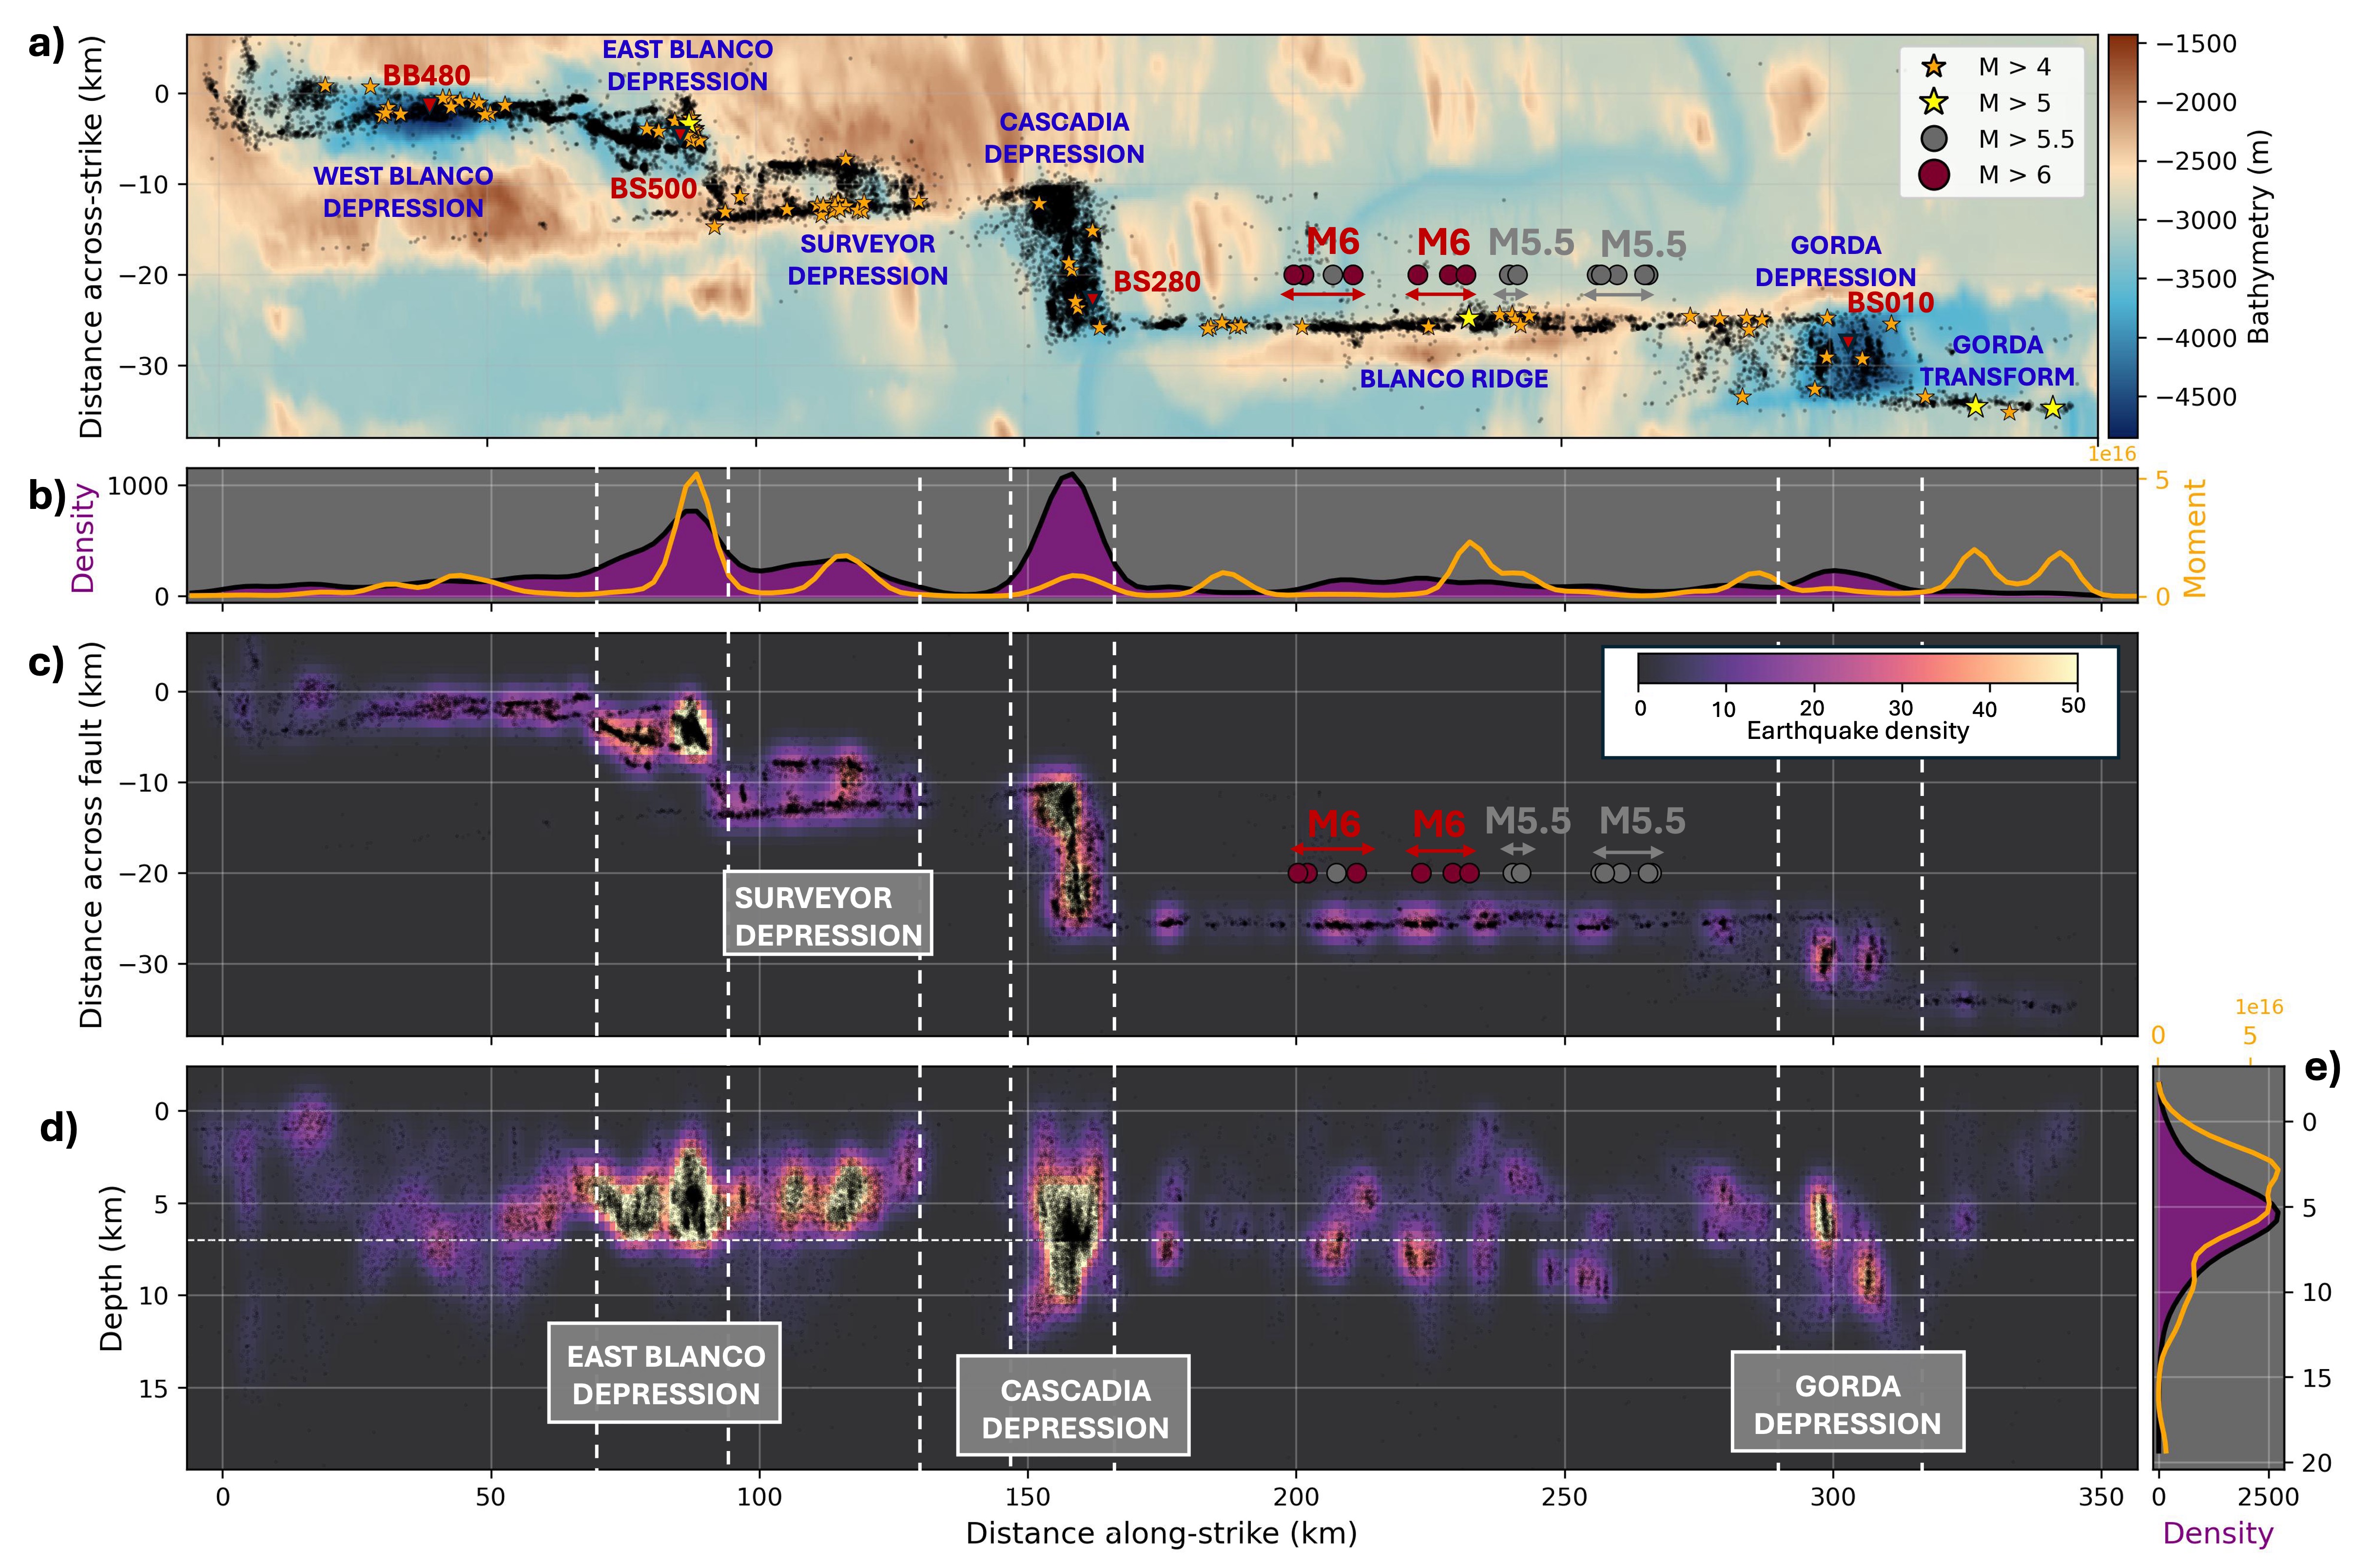Click the yellow star M > 5 legend marker
The height and width of the screenshot is (1568, 2370).
tap(1934, 103)
